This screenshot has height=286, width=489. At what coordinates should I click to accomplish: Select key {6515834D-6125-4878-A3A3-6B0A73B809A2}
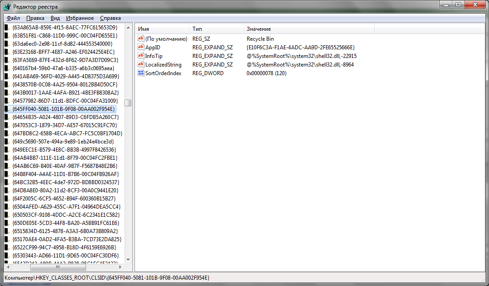click(65, 231)
